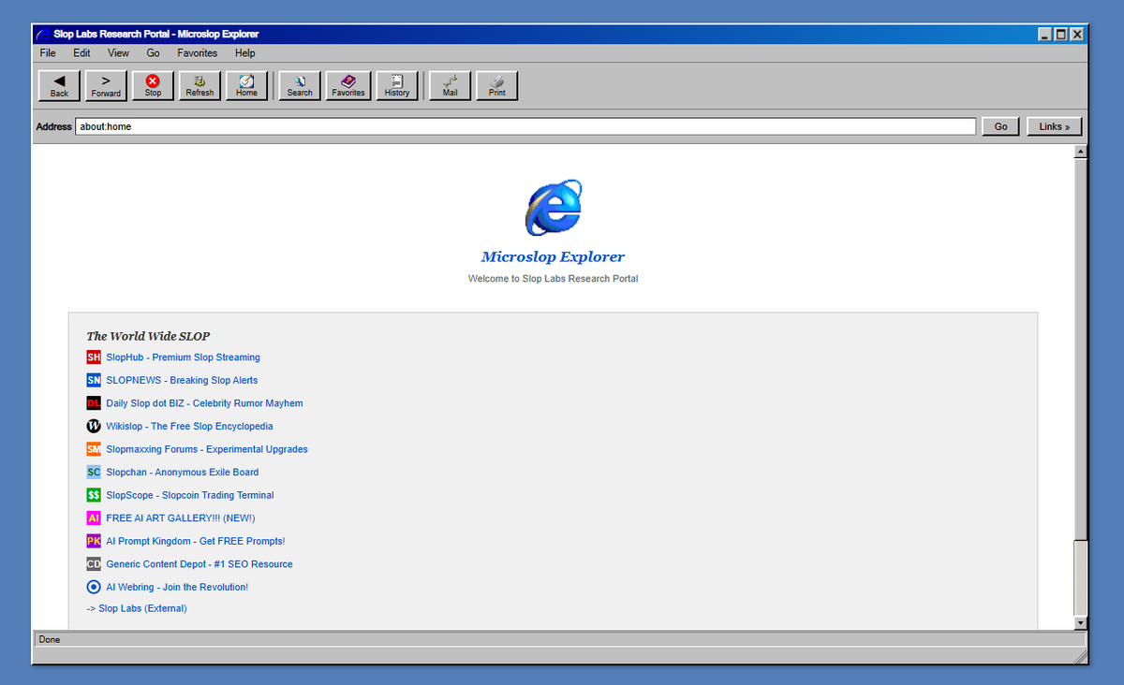Image resolution: width=1124 pixels, height=685 pixels.
Task: Click the Address input field
Action: [x=525, y=126]
